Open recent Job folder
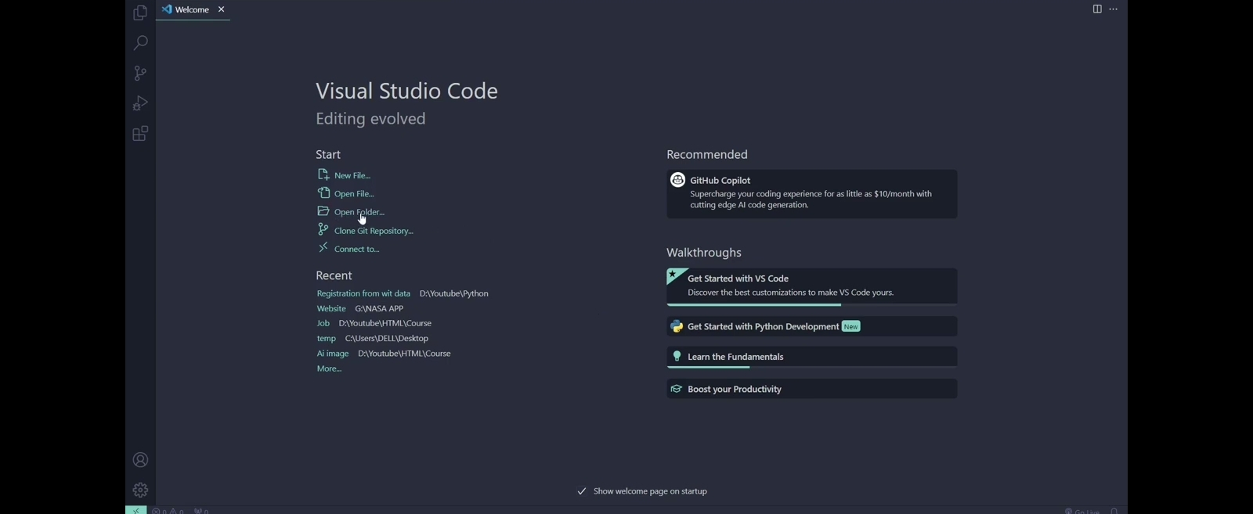1253x514 pixels. (323, 323)
